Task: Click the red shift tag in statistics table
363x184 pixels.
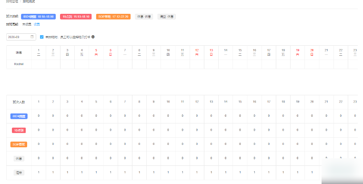Action: (19, 130)
